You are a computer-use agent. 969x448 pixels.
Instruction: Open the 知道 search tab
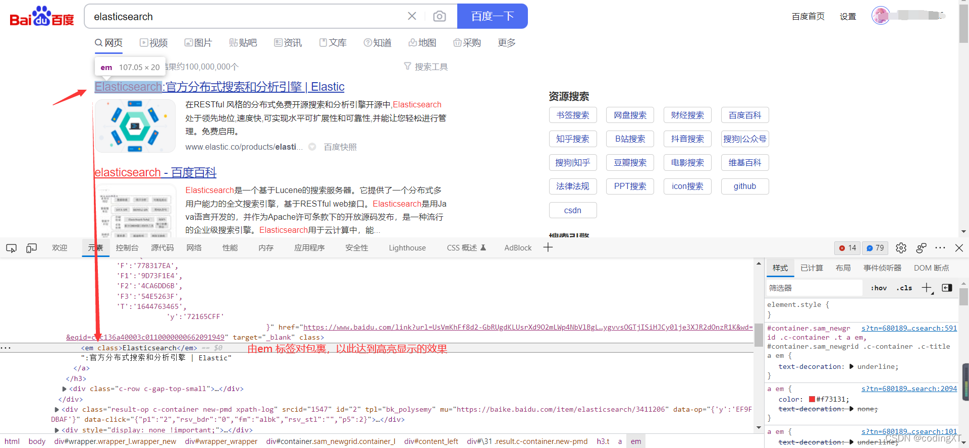[378, 43]
